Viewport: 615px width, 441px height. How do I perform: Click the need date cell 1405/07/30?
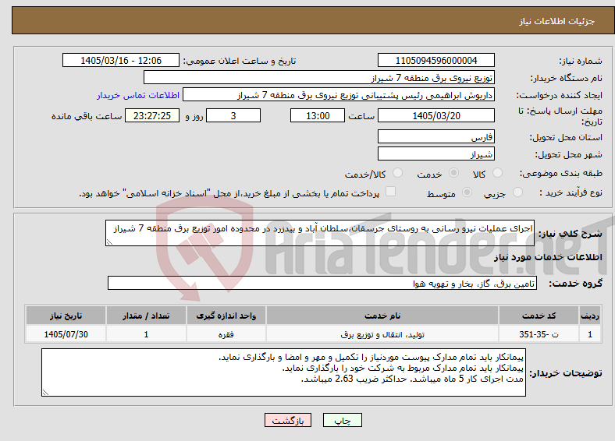66,334
